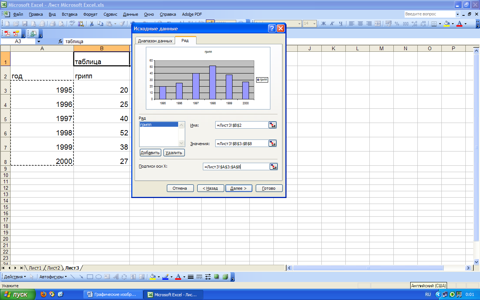Click the Italic (К) formatting icon

tap(332, 24)
